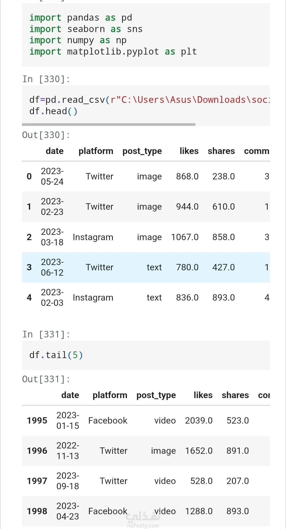Screen dimensions: 286x529
Task: Click the 893.0 shares value in row 4
Action: (x=224, y=298)
